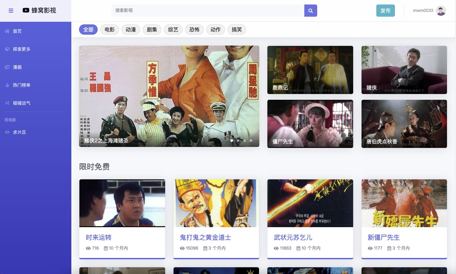Click the 发布 publish button
The width and height of the screenshot is (456, 274).
[386, 11]
